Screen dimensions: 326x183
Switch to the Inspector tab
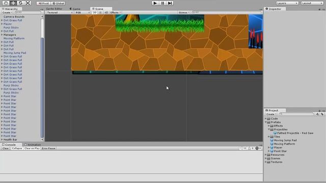click(x=275, y=9)
